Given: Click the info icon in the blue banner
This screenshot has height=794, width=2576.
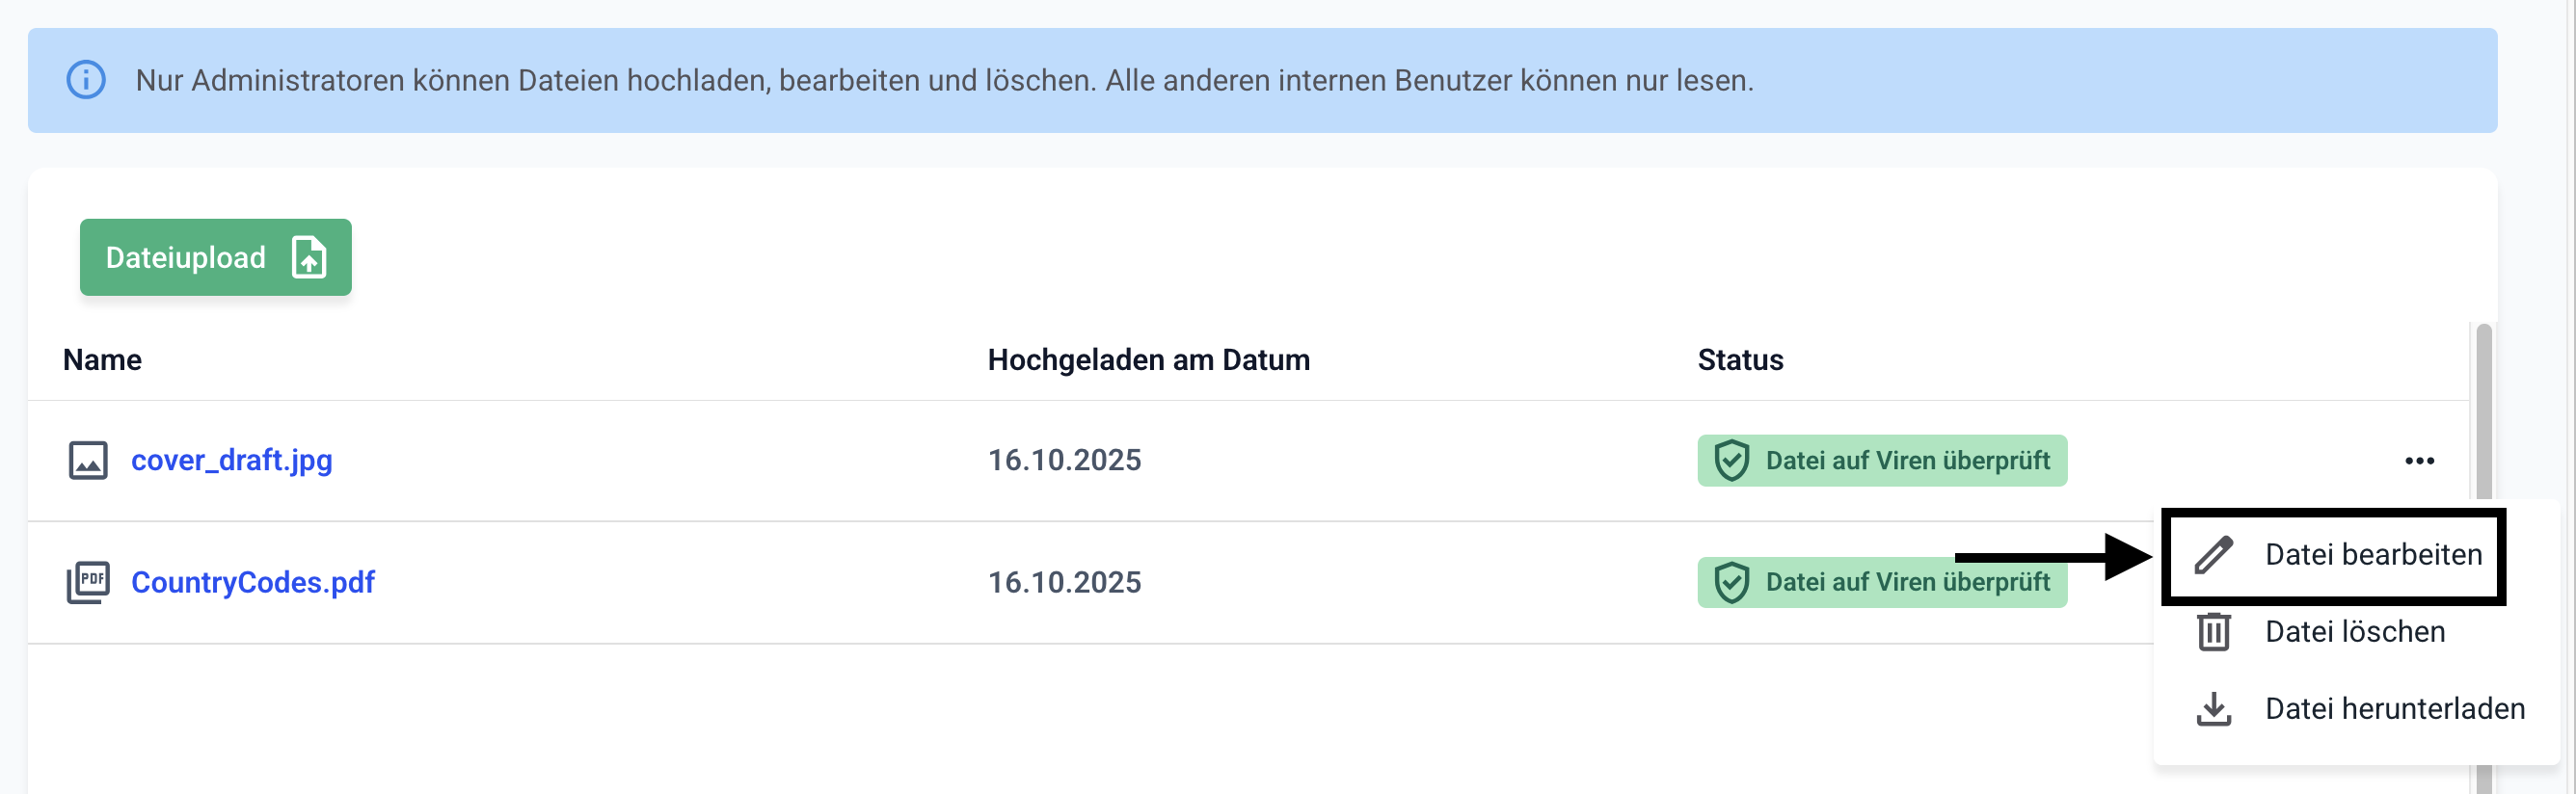Looking at the screenshot, I should tap(86, 80).
